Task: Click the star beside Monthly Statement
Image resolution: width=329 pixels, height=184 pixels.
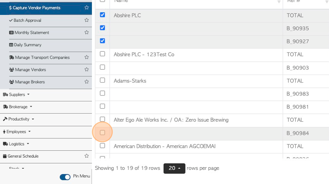Action: pos(86,32)
